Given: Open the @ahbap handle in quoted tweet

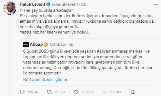Looking at the screenshot, I should point(57,44).
